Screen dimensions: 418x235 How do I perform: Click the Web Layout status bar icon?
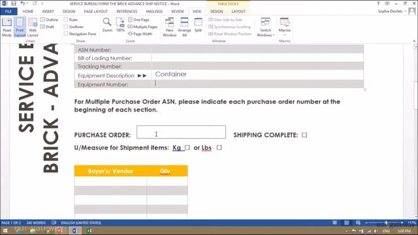tap(358, 223)
